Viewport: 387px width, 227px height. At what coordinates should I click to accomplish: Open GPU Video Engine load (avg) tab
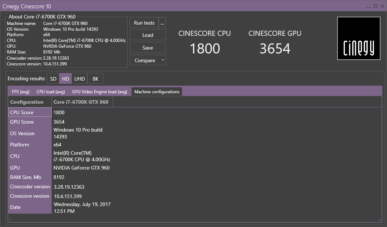[x=99, y=92]
